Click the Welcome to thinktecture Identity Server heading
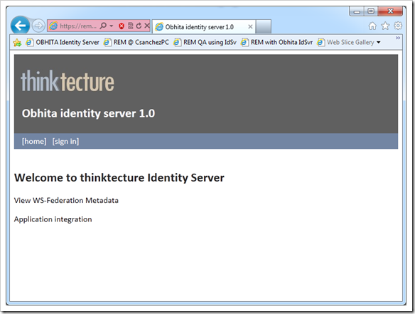Image resolution: width=415 pixels, height=314 pixels. pyautogui.click(x=119, y=178)
